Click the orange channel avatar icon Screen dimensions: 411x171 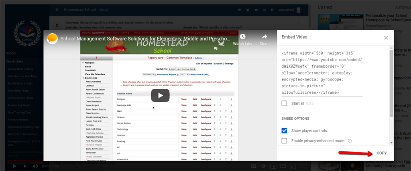[52, 39]
